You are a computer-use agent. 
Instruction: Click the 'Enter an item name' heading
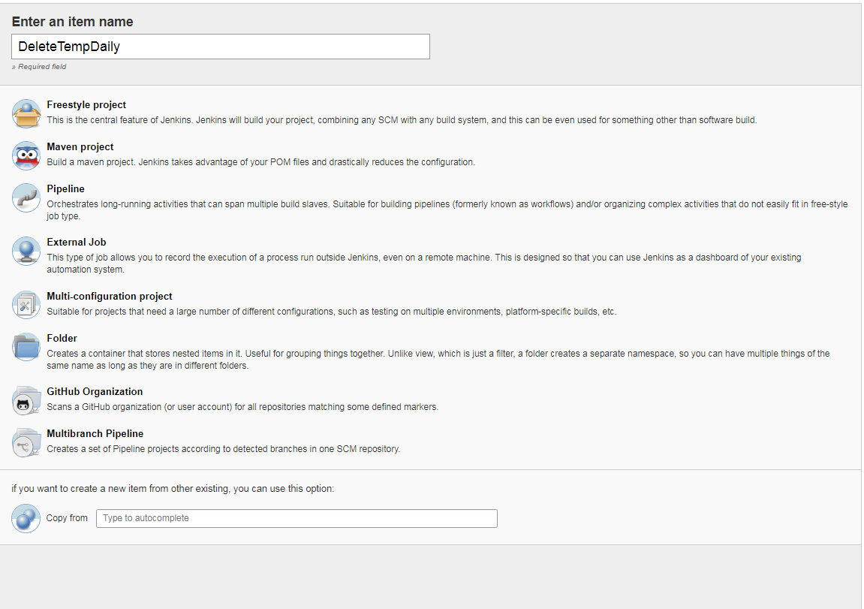[73, 22]
